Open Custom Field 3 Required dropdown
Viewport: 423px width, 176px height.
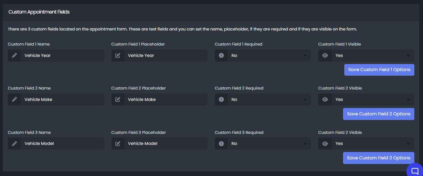pos(269,143)
